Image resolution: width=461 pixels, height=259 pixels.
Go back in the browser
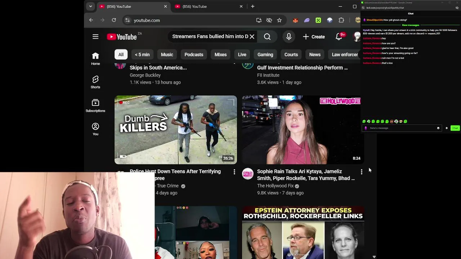coord(91,20)
